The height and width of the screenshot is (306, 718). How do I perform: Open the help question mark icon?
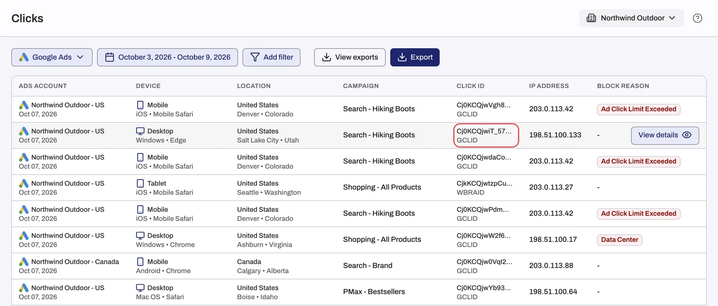pos(697,18)
